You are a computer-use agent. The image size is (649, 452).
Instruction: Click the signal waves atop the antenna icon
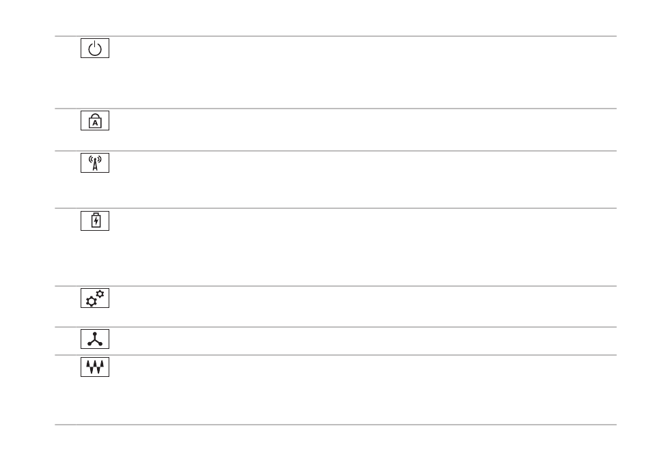coord(95,158)
